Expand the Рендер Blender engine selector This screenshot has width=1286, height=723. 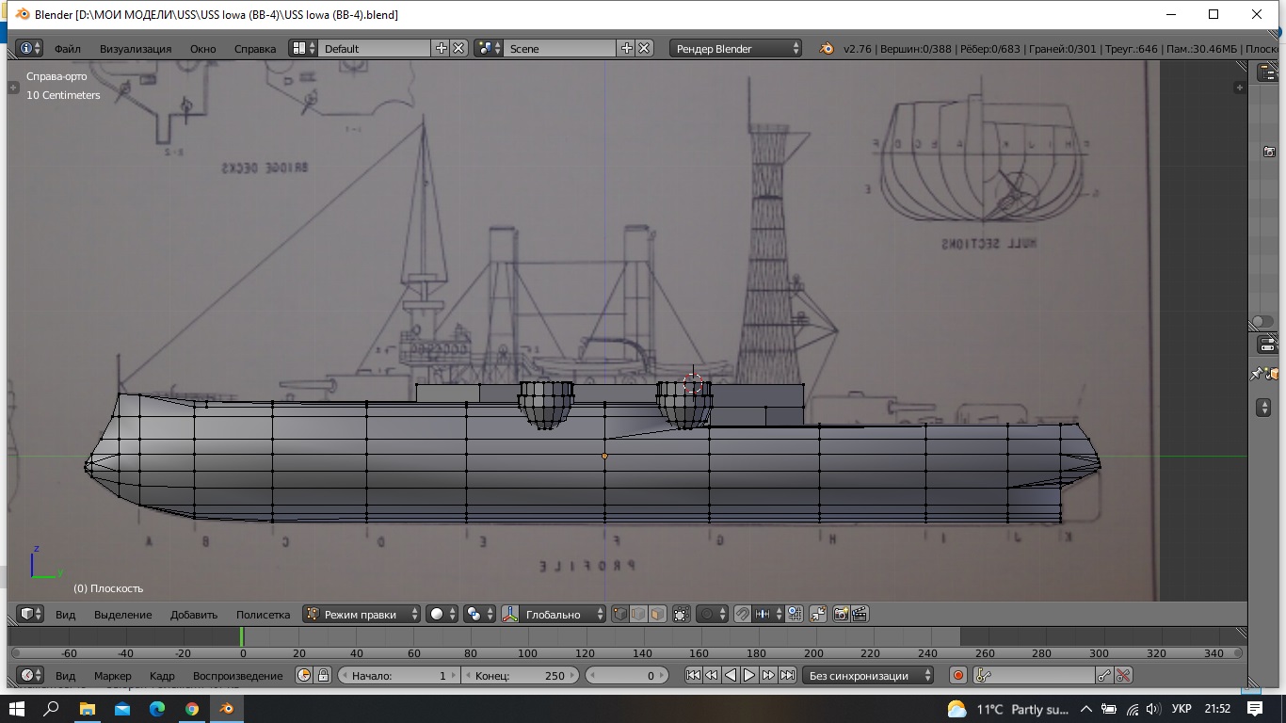pos(736,49)
